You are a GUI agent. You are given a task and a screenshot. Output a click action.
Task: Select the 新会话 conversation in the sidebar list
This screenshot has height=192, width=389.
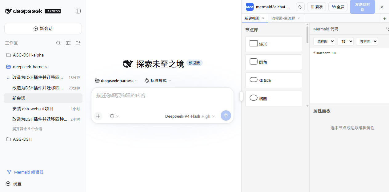pyautogui.click(x=43, y=98)
